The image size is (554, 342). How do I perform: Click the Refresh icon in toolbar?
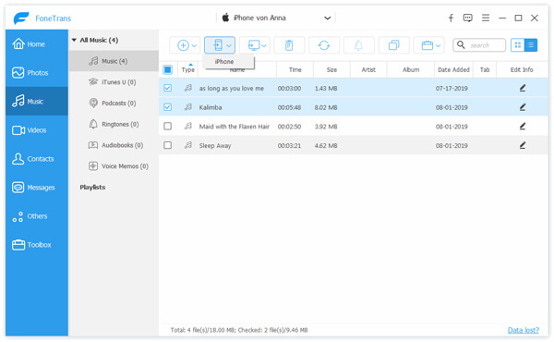coord(324,45)
